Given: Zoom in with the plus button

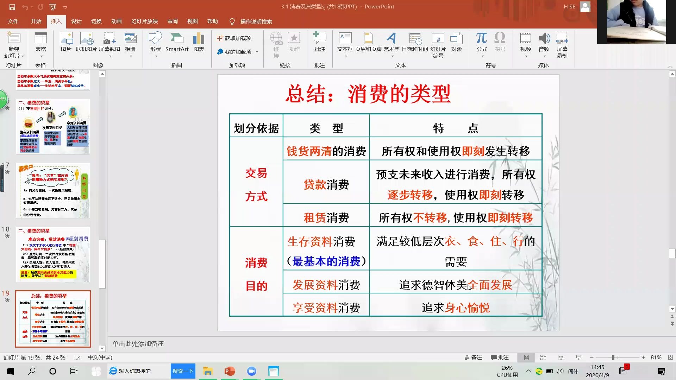Looking at the screenshot, I should (643, 357).
